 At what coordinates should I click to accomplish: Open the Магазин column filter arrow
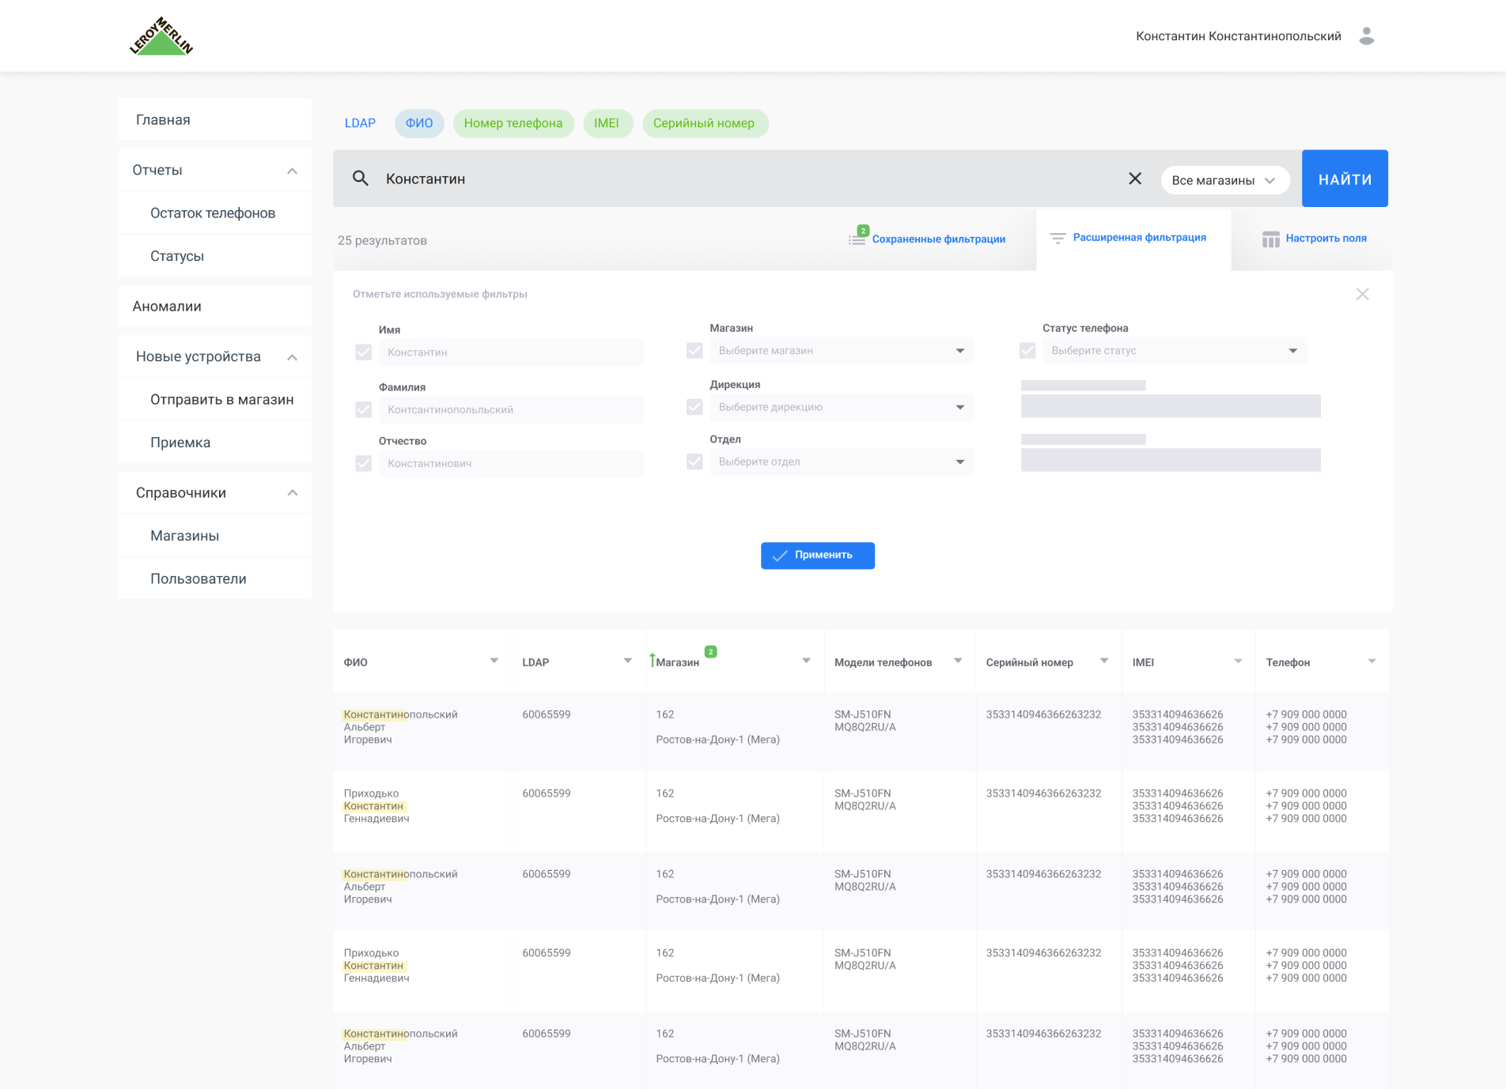pyautogui.click(x=806, y=661)
